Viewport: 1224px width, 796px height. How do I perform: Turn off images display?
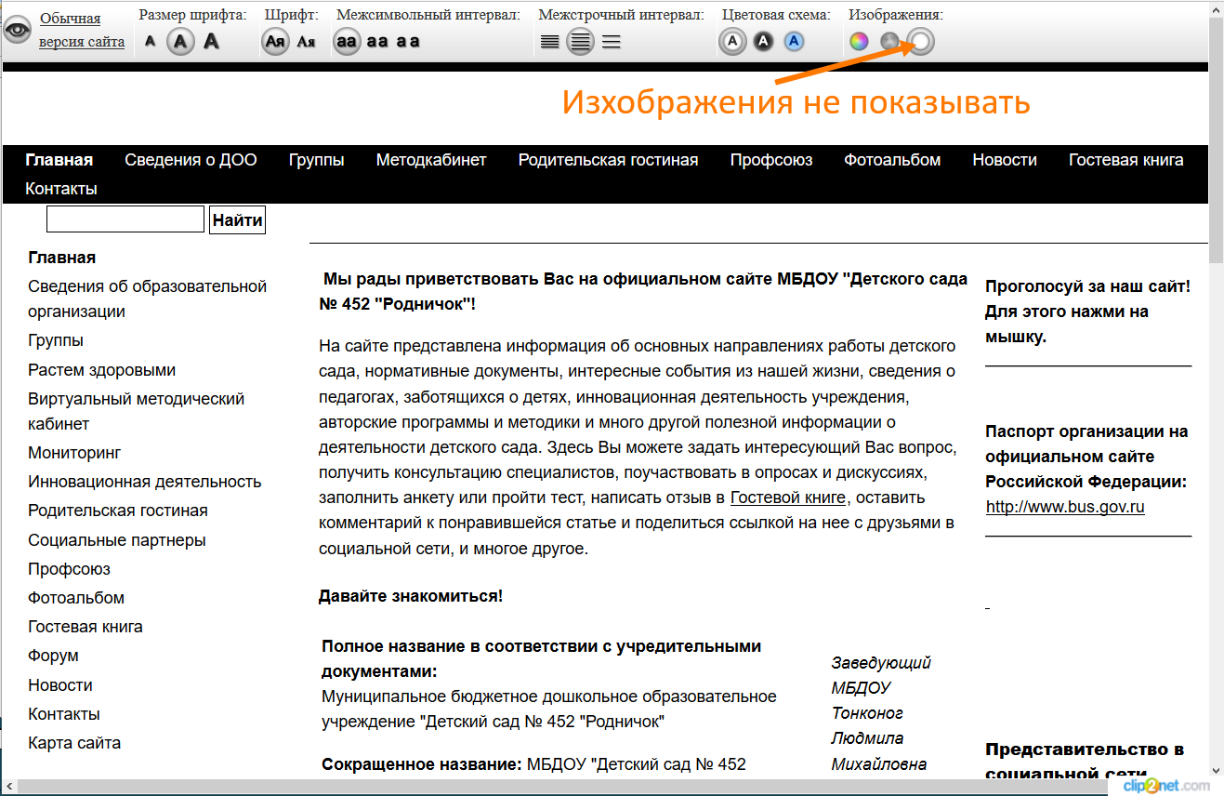(x=920, y=41)
